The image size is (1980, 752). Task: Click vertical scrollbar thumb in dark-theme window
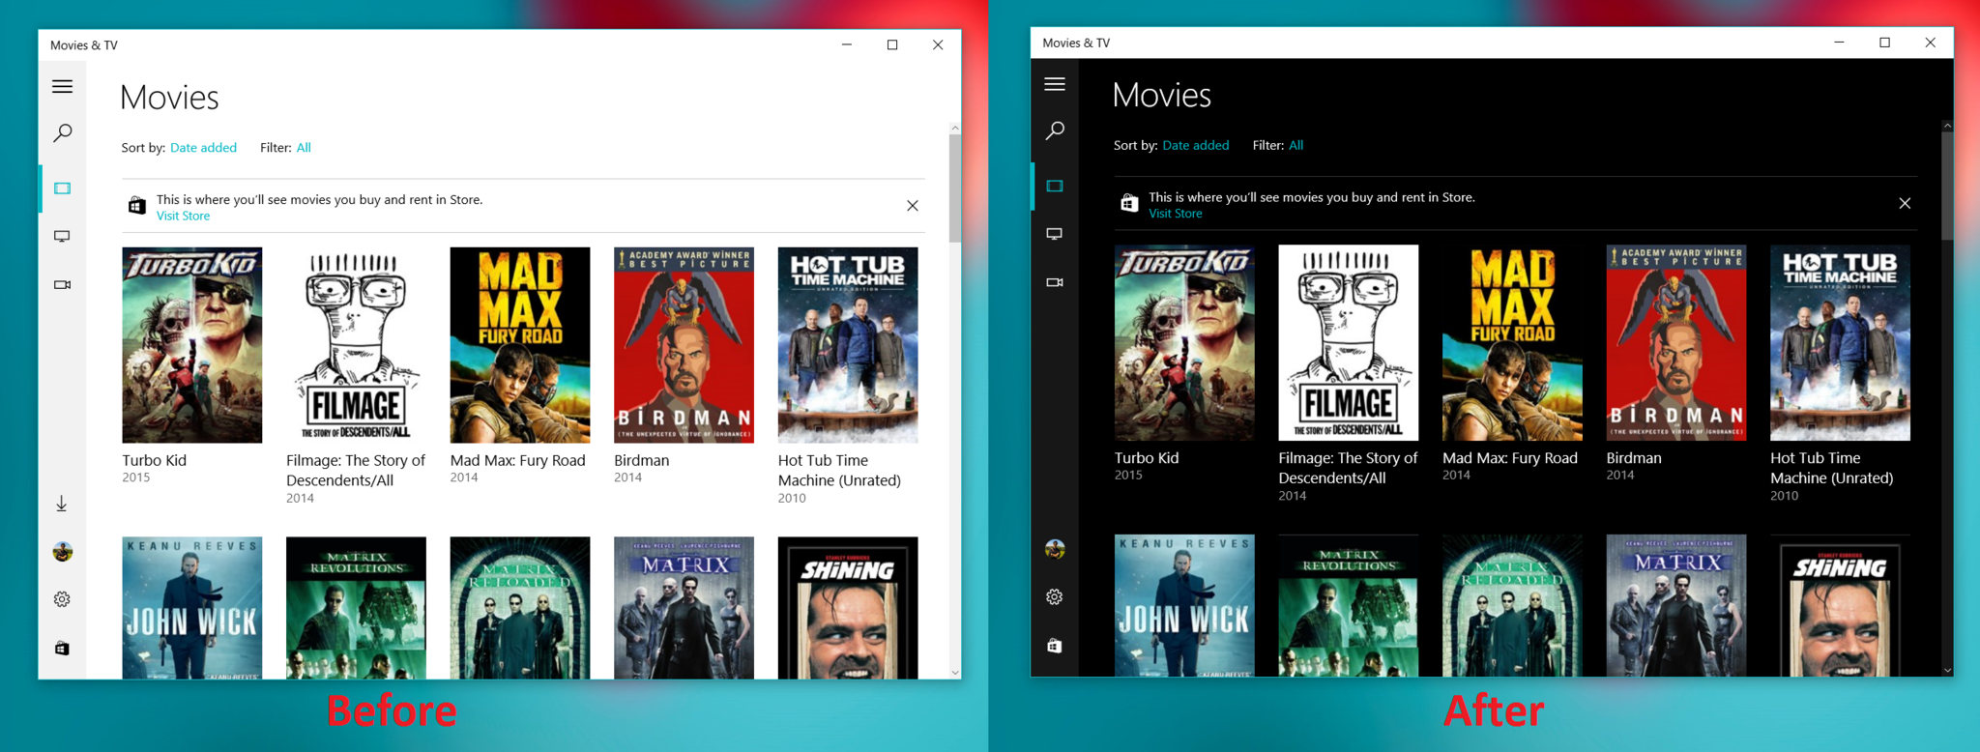(1947, 186)
